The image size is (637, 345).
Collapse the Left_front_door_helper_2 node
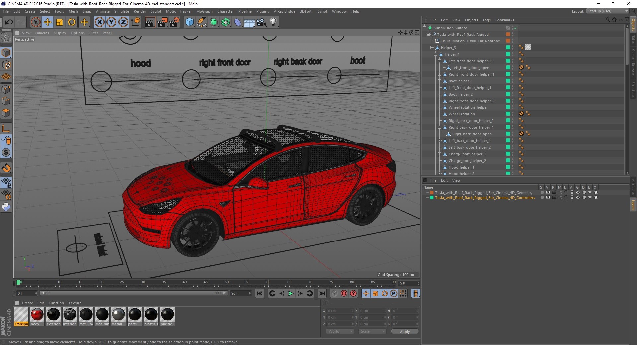point(440,61)
